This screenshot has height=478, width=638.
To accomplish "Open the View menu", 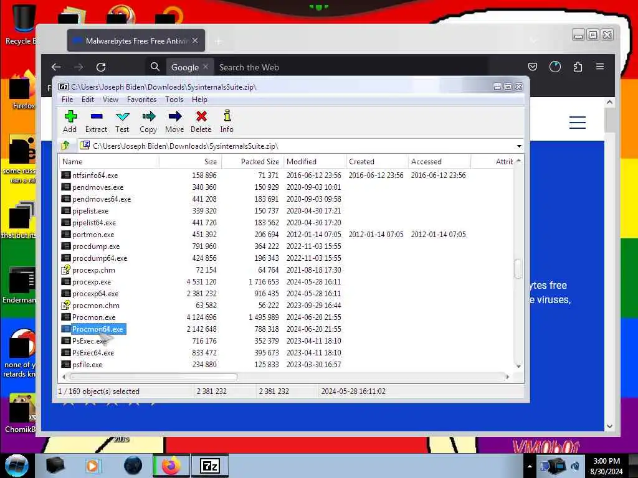I will pyautogui.click(x=110, y=100).
